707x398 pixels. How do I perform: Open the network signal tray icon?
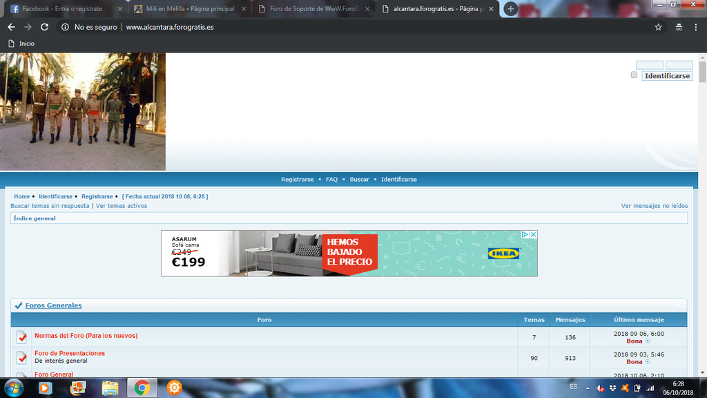point(650,388)
